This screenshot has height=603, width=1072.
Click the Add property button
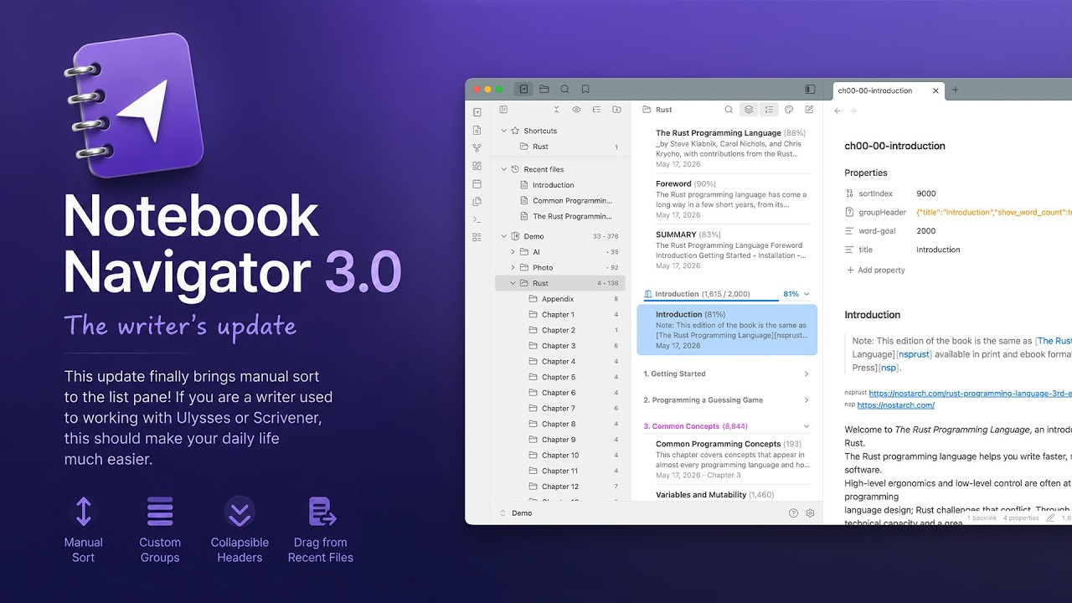875,270
